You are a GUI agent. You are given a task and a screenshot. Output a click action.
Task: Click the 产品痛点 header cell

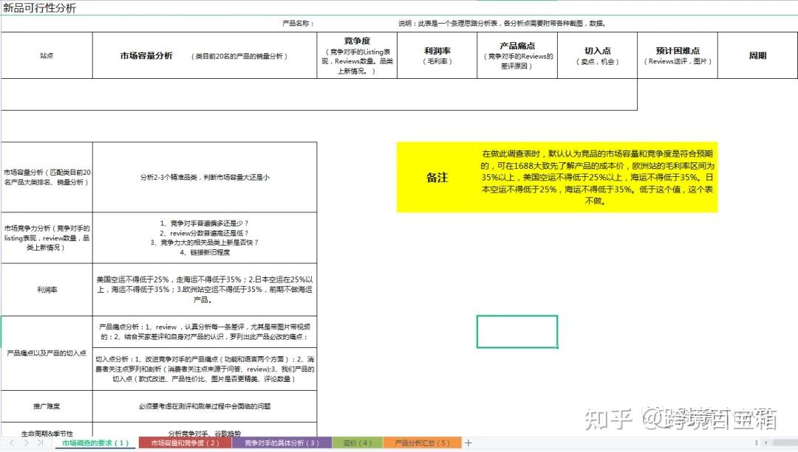coord(515,55)
